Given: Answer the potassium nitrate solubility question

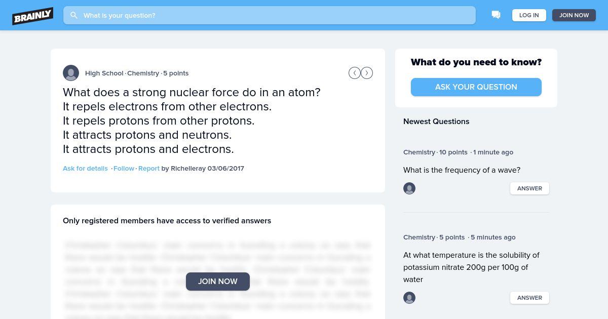Looking at the screenshot, I should (529, 298).
